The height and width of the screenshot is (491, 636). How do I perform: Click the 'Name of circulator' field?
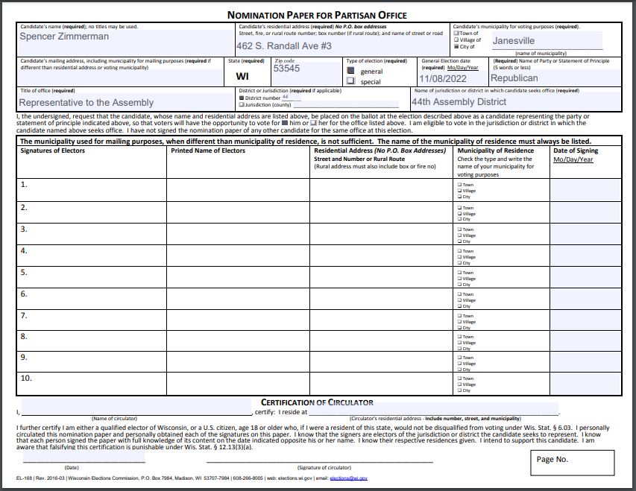click(x=136, y=407)
